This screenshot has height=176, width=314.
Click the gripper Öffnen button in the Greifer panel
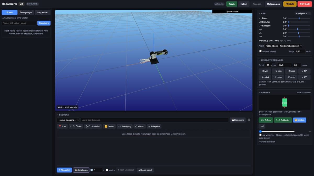coord(266,120)
